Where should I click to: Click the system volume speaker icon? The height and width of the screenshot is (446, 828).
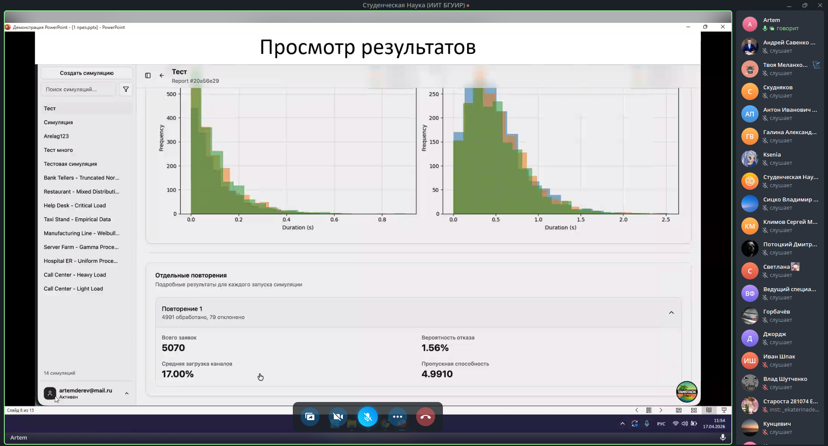pos(684,424)
